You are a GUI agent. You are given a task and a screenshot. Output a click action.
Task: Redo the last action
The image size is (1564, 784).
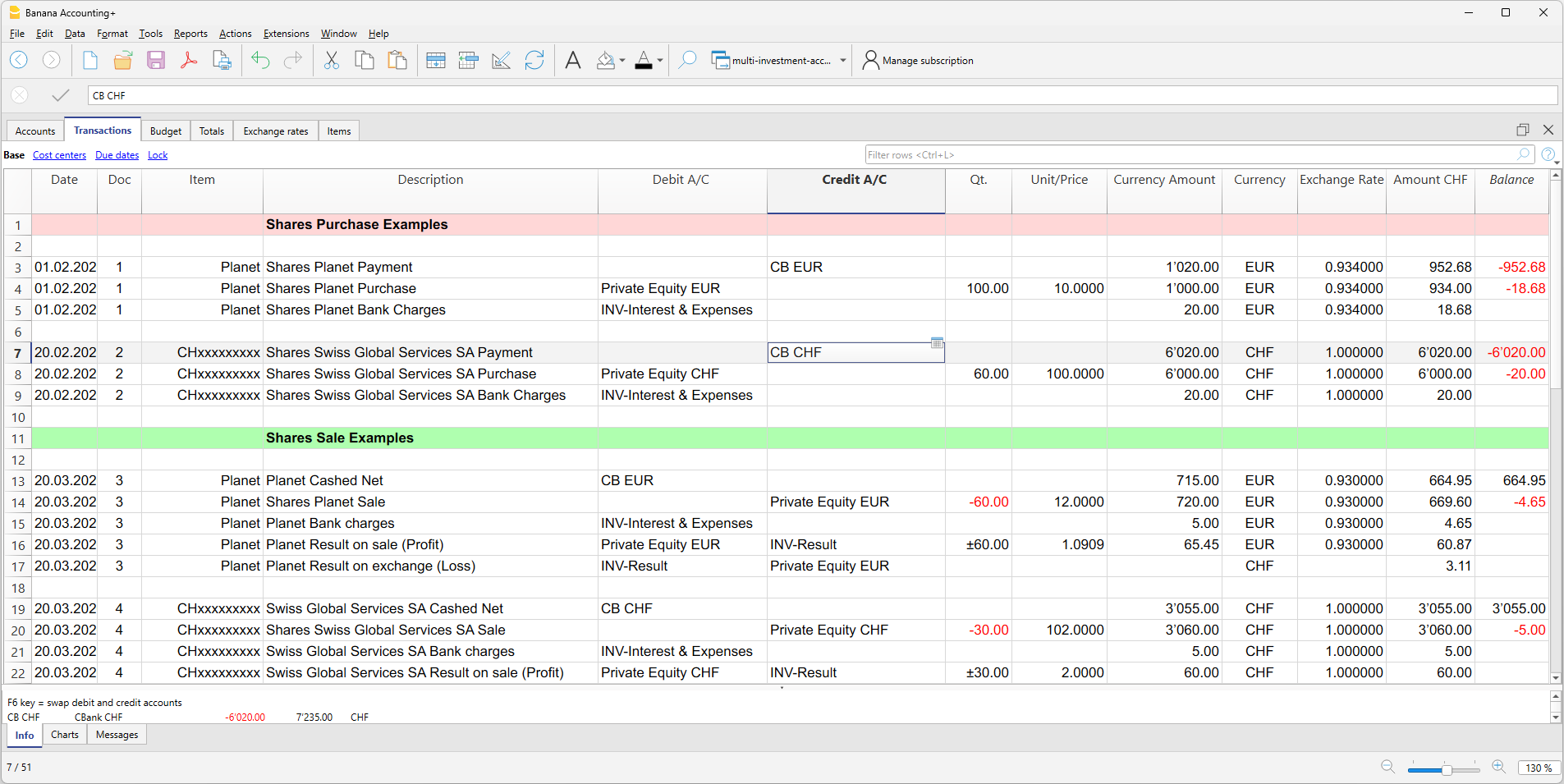point(293,60)
